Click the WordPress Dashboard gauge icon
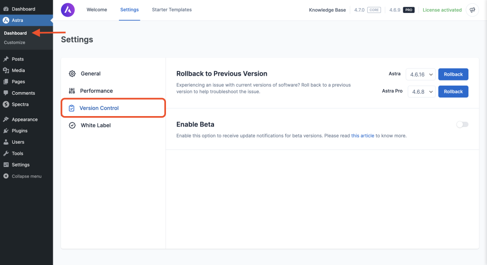The image size is (487, 265). [x=6, y=9]
